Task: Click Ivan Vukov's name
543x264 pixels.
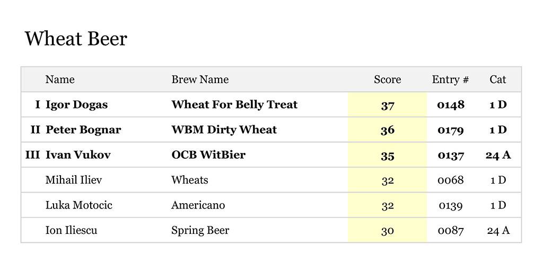Action: (78, 155)
